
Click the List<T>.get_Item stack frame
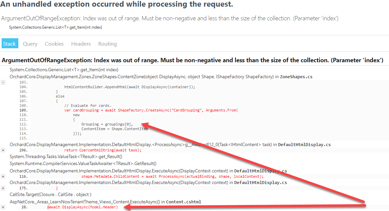coord(63,70)
